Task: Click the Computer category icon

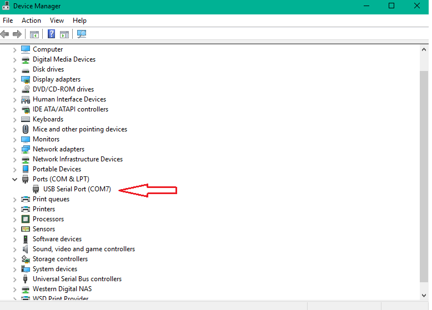Action: click(x=26, y=49)
